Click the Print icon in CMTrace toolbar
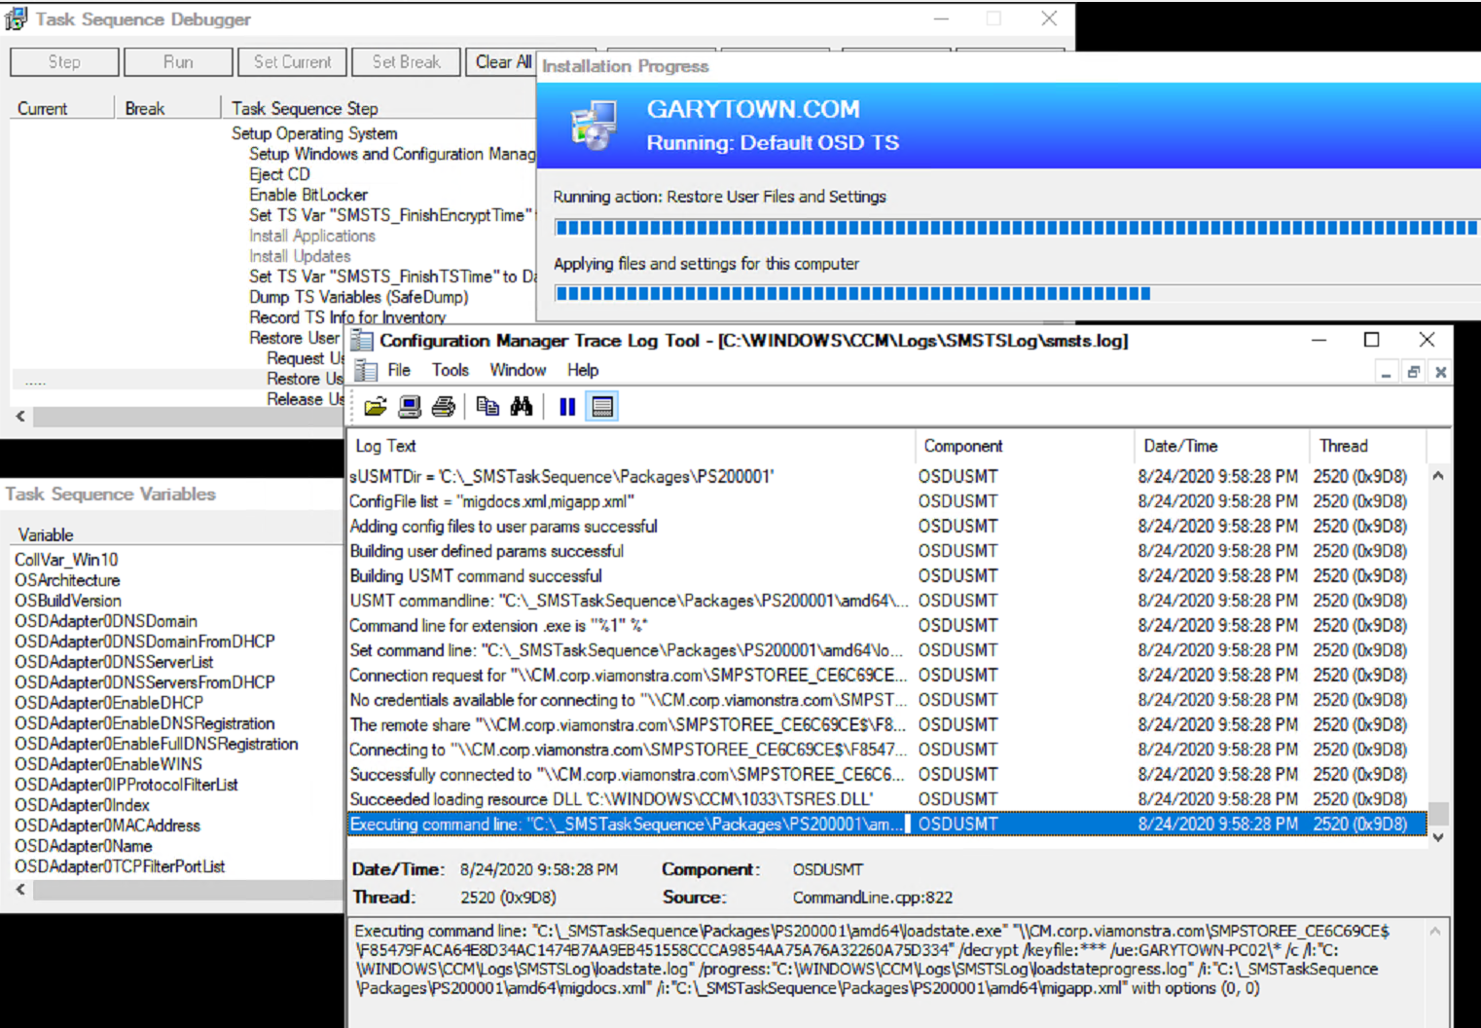1481x1028 pixels. coord(444,407)
